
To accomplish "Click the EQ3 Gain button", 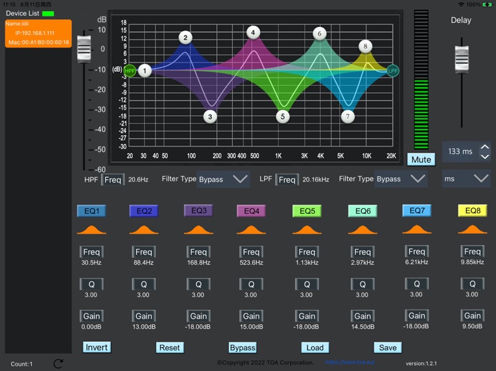I will [198, 316].
